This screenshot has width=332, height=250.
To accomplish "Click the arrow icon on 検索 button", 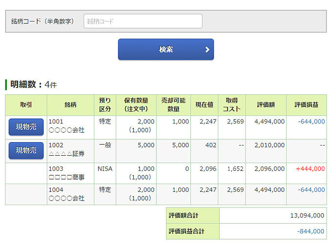I will tap(207, 49).
